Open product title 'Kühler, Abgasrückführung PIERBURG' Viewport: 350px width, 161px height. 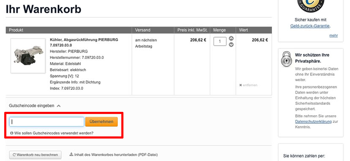coord(84,42)
